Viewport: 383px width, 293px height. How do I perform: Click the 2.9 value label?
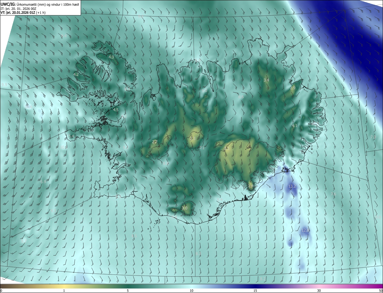pyautogui.click(x=293, y=88)
